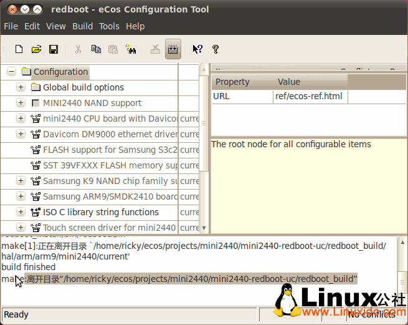This screenshot has height=325, width=408.
Task: Open the Tools menu
Action: pyautogui.click(x=109, y=26)
